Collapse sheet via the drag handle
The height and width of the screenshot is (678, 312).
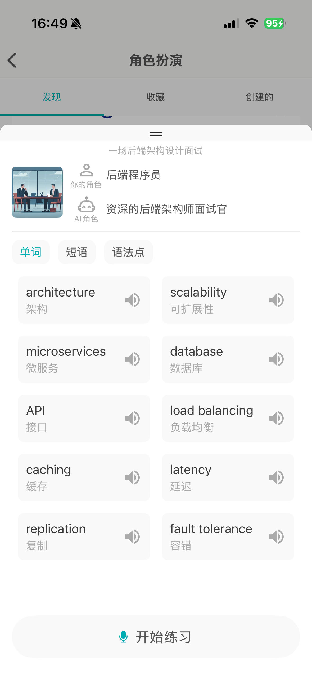(156, 134)
